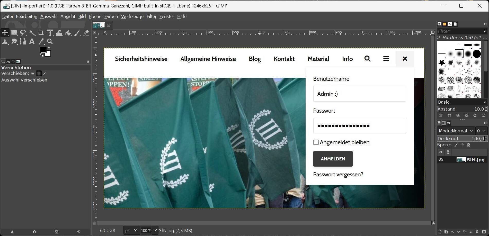This screenshot has width=489, height=236.
Task: Select the Text tool
Action: pyautogui.click(x=32, y=42)
